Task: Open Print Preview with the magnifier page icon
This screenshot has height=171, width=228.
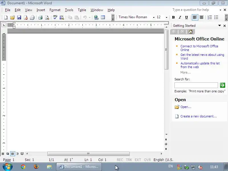Action: 47,17
